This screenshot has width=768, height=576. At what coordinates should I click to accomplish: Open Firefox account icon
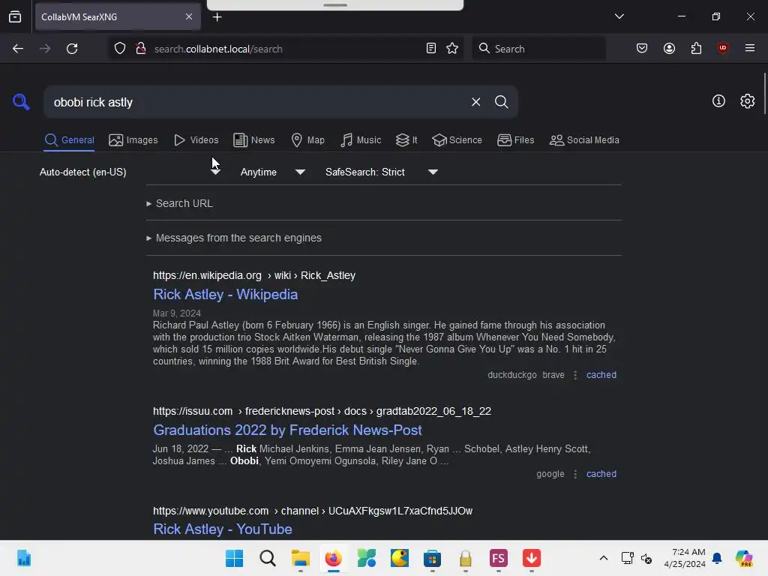pos(669,49)
